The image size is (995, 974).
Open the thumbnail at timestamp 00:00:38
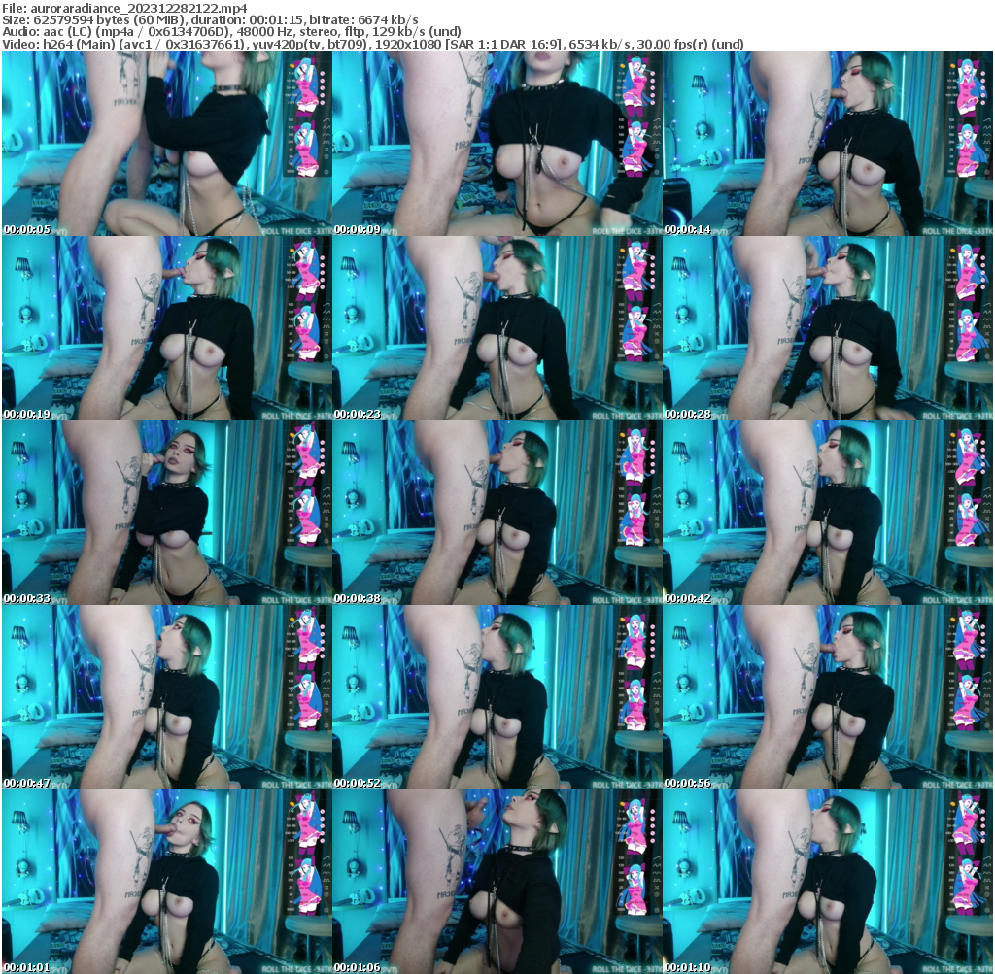click(x=497, y=510)
